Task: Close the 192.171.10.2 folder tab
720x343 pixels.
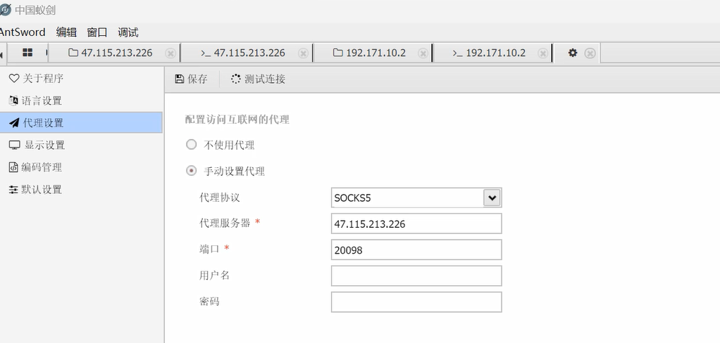Action: 423,53
